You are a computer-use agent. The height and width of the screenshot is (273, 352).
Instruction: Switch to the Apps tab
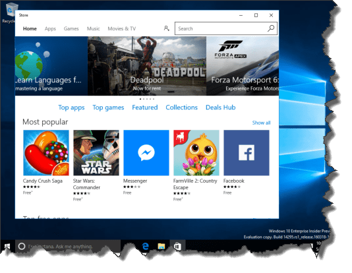(x=50, y=29)
